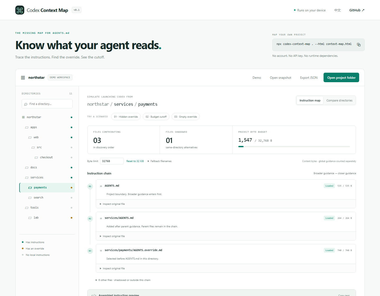Image resolution: width=380 pixels, height=296 pixels.
Task: Click Open snapshot
Action: (281, 78)
